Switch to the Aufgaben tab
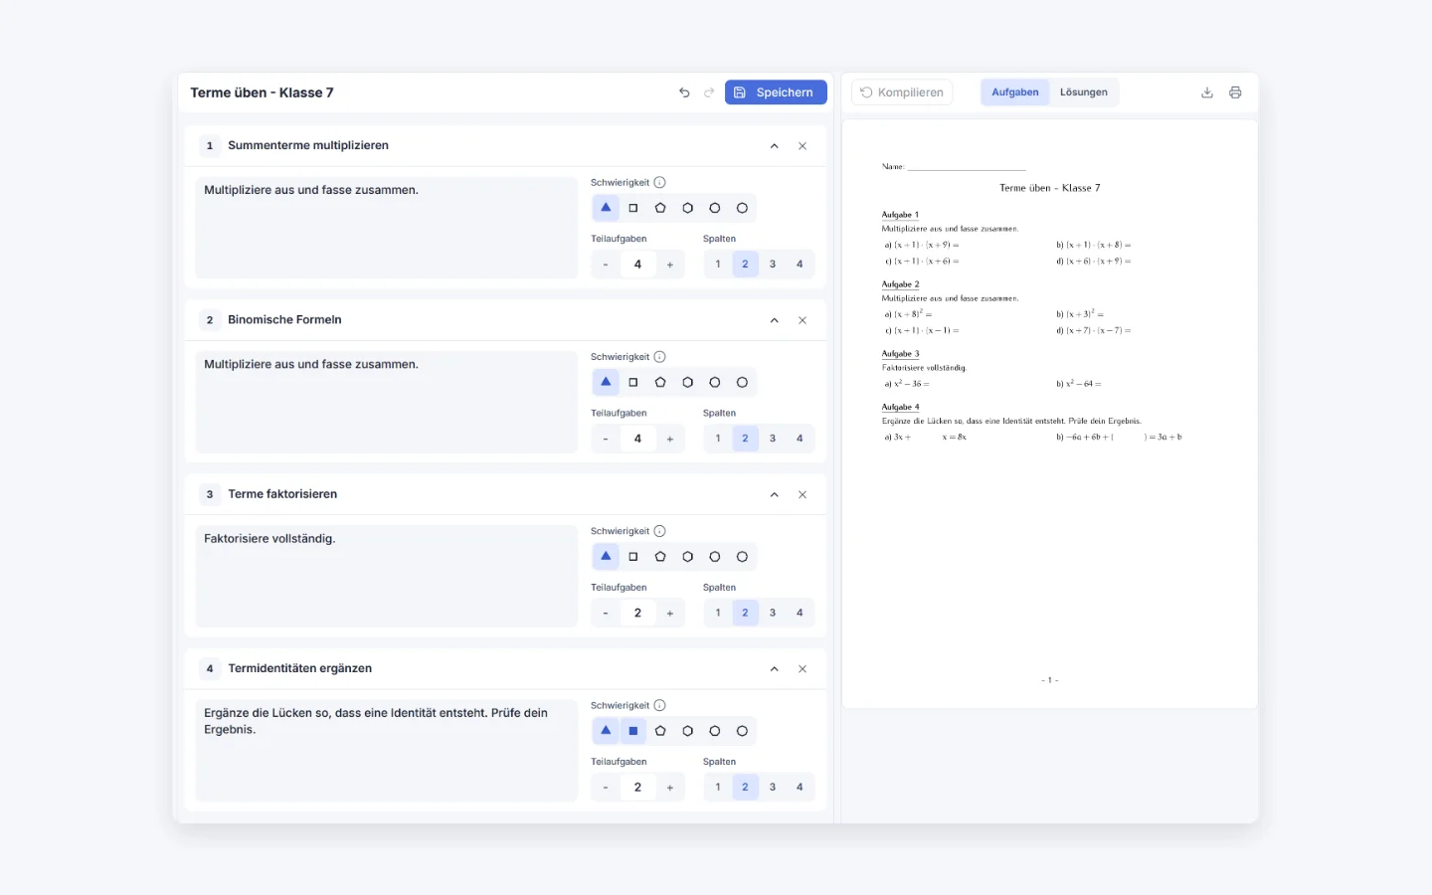Screen dimensions: 1432x895 (x=1015, y=92)
